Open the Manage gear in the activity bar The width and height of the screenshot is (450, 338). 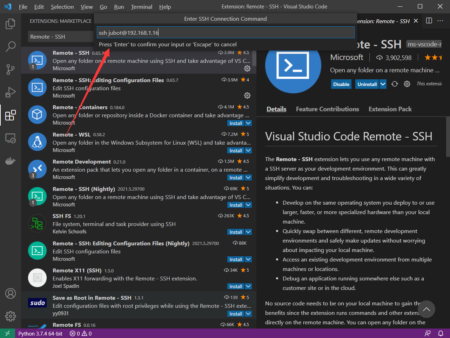click(x=11, y=316)
